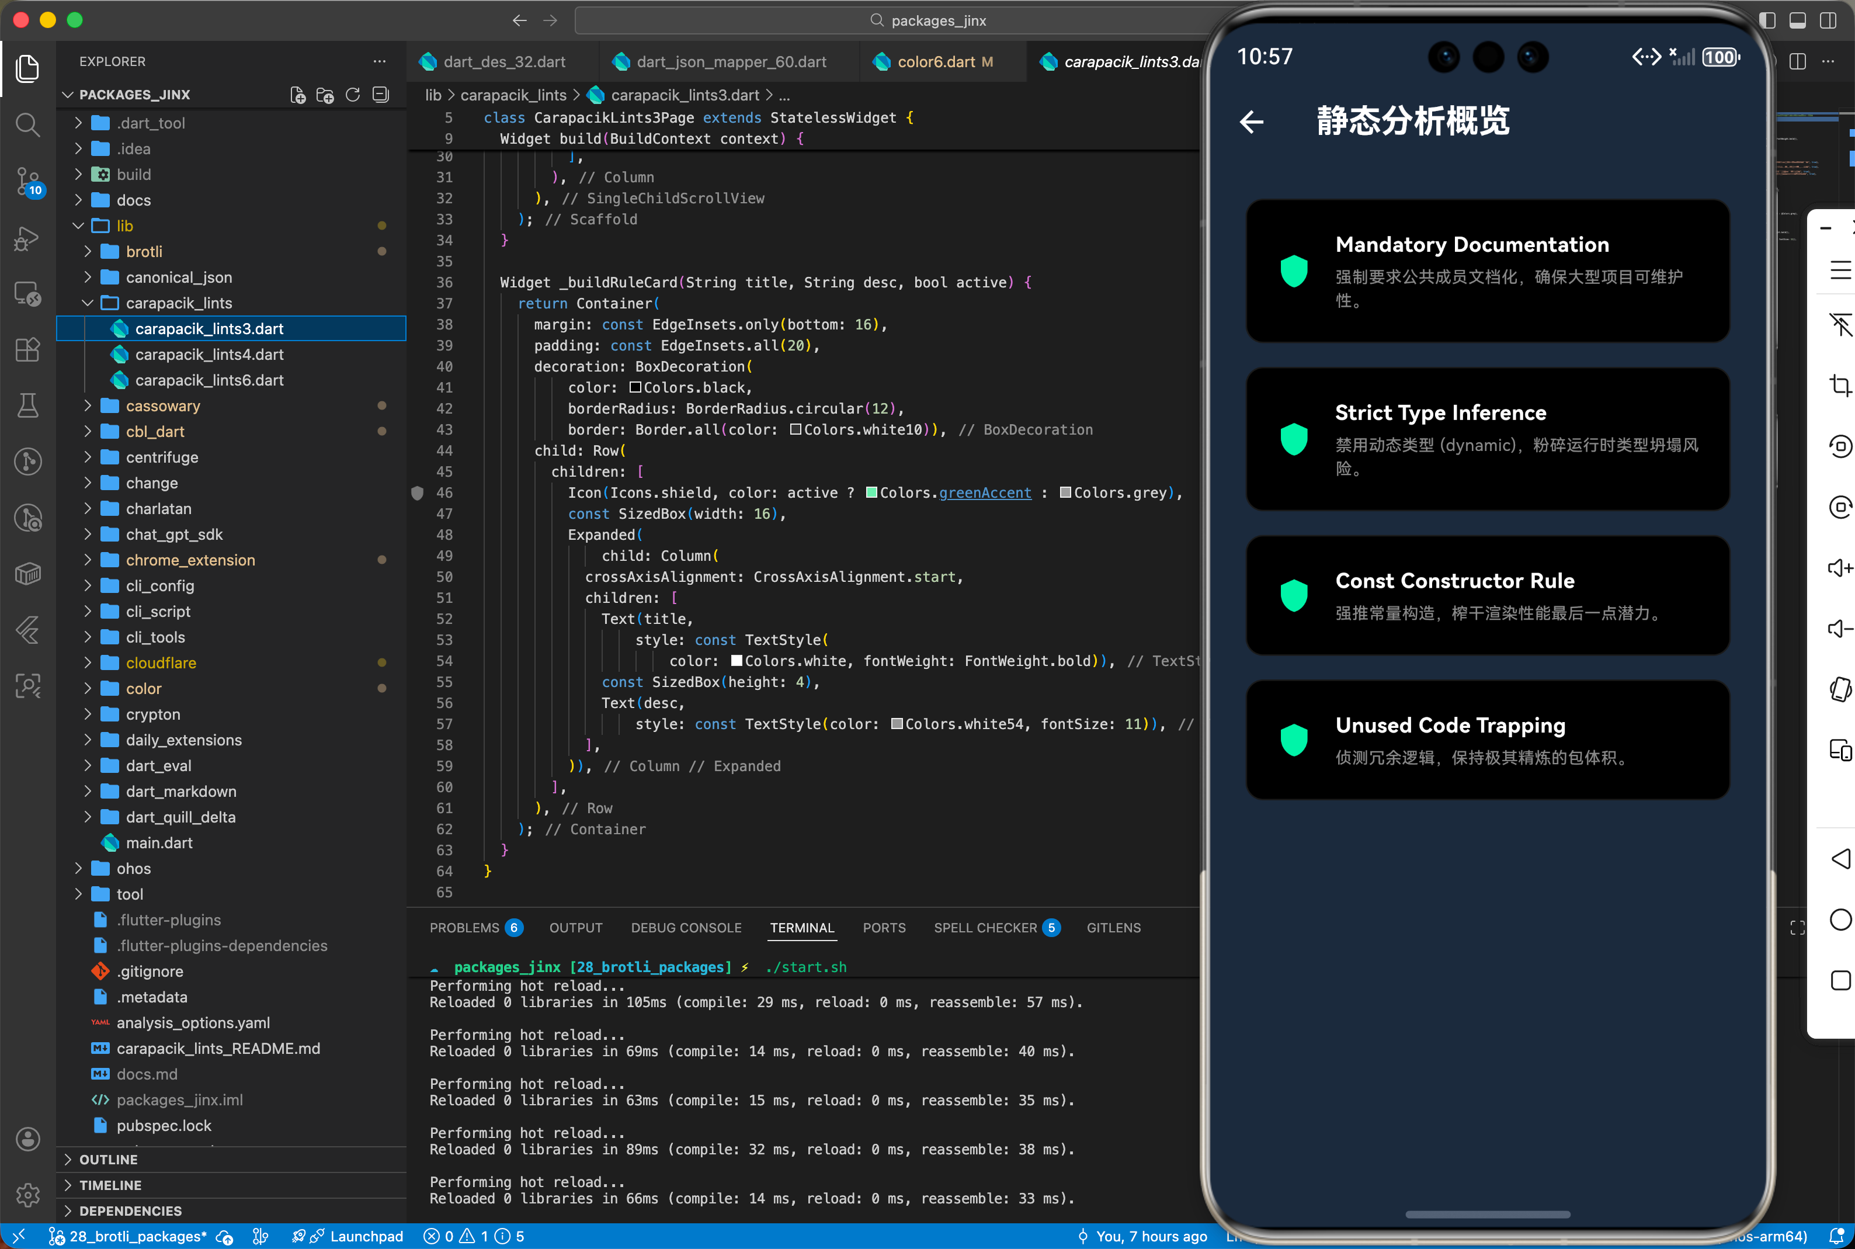Click New File icon in Explorer header
The width and height of the screenshot is (1855, 1249).
tap(298, 95)
